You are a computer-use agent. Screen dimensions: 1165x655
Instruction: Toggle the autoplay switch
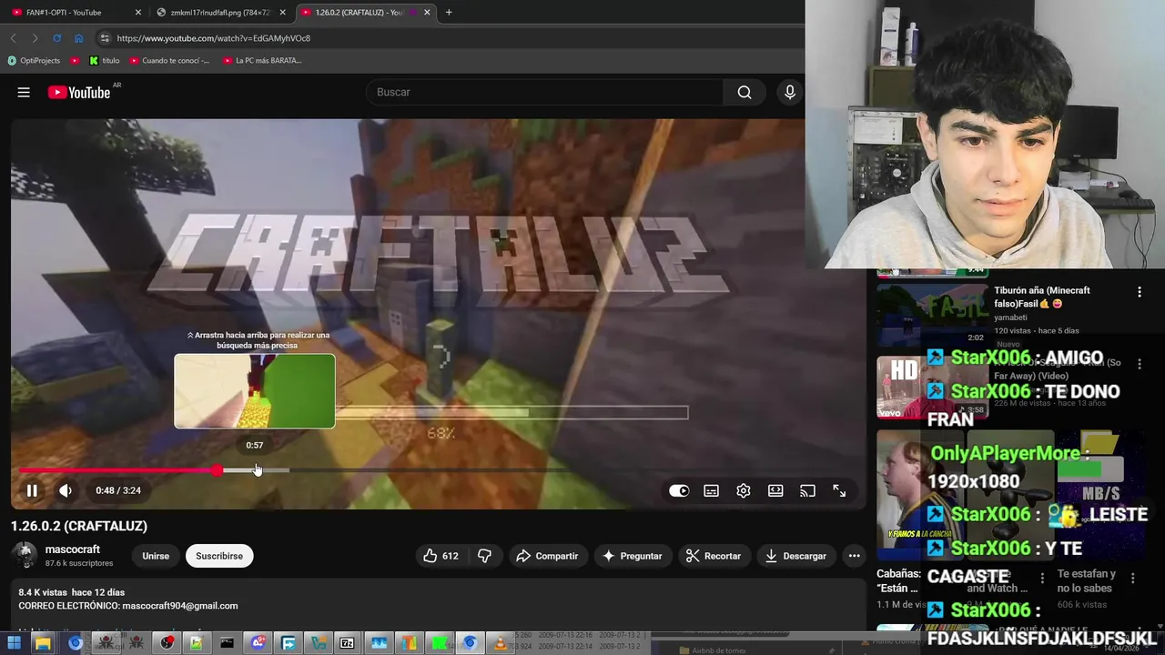pyautogui.click(x=679, y=490)
